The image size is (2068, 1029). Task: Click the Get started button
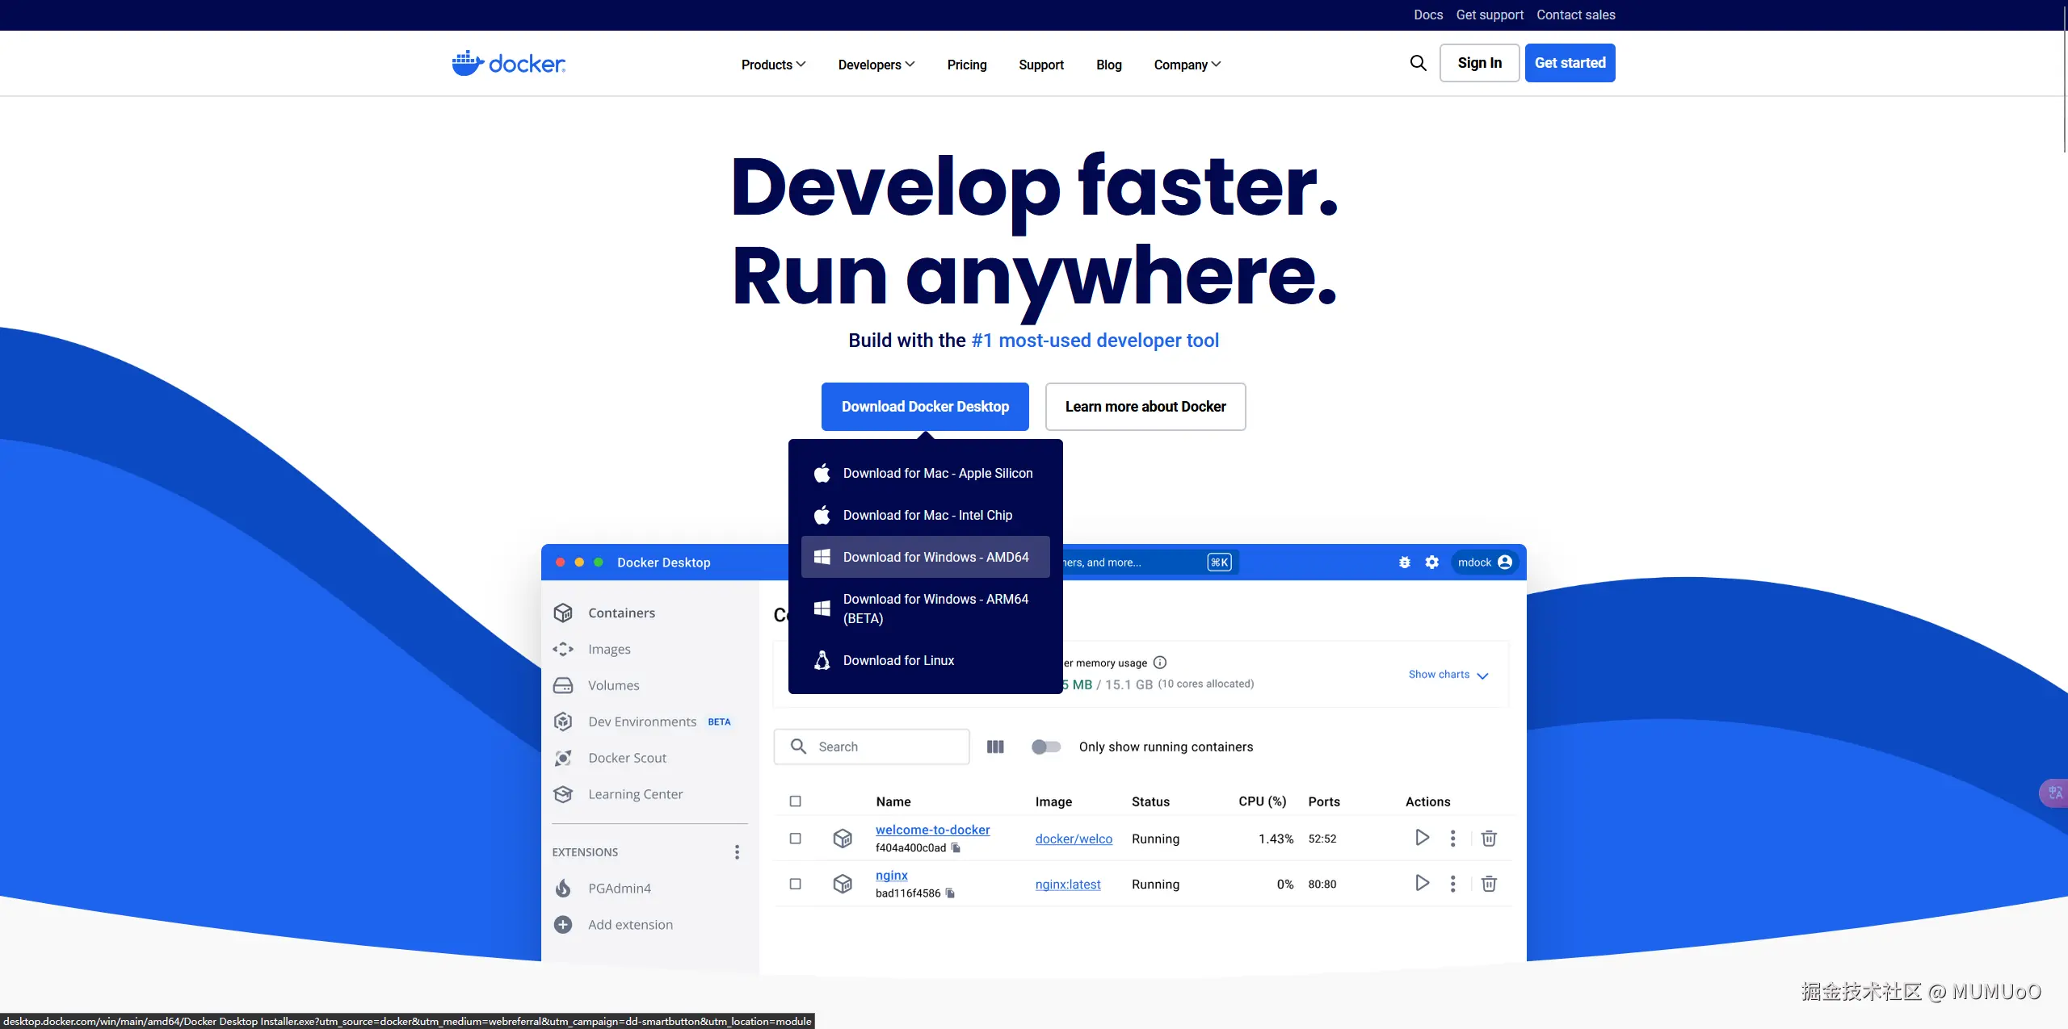coord(1570,63)
